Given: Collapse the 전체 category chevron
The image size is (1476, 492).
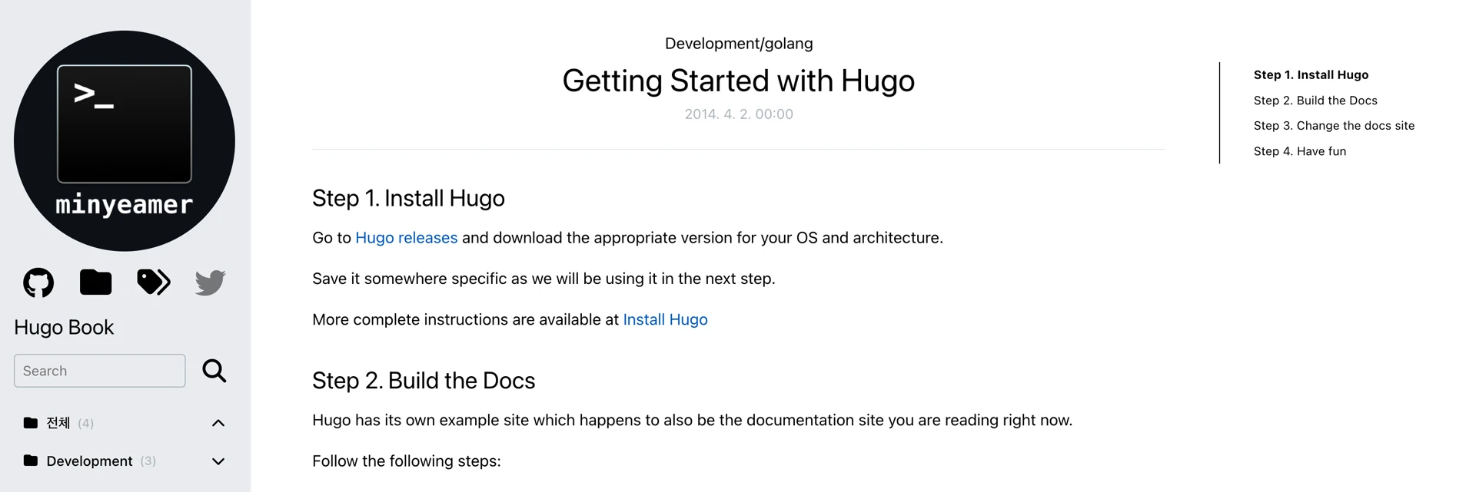Looking at the screenshot, I should pos(218,423).
